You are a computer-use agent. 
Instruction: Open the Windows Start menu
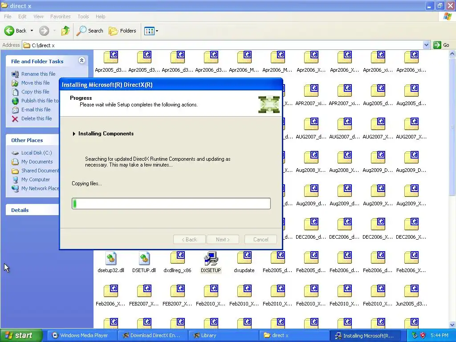click(21, 336)
